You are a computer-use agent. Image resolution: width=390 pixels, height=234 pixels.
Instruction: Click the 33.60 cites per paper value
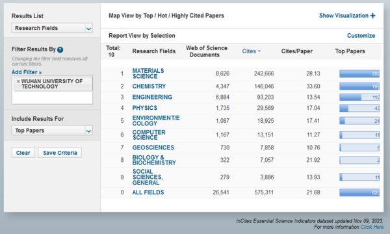313,86
